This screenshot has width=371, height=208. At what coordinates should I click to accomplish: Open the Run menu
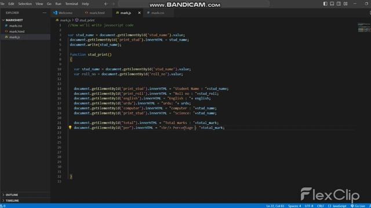[x=58, y=4]
